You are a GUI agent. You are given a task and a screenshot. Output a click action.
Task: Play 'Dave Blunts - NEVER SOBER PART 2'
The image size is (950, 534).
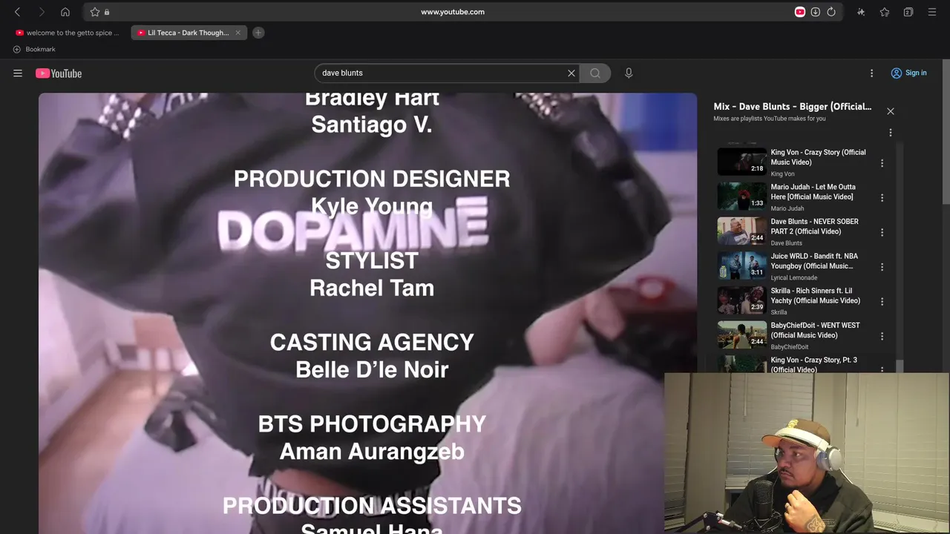pyautogui.click(x=814, y=226)
